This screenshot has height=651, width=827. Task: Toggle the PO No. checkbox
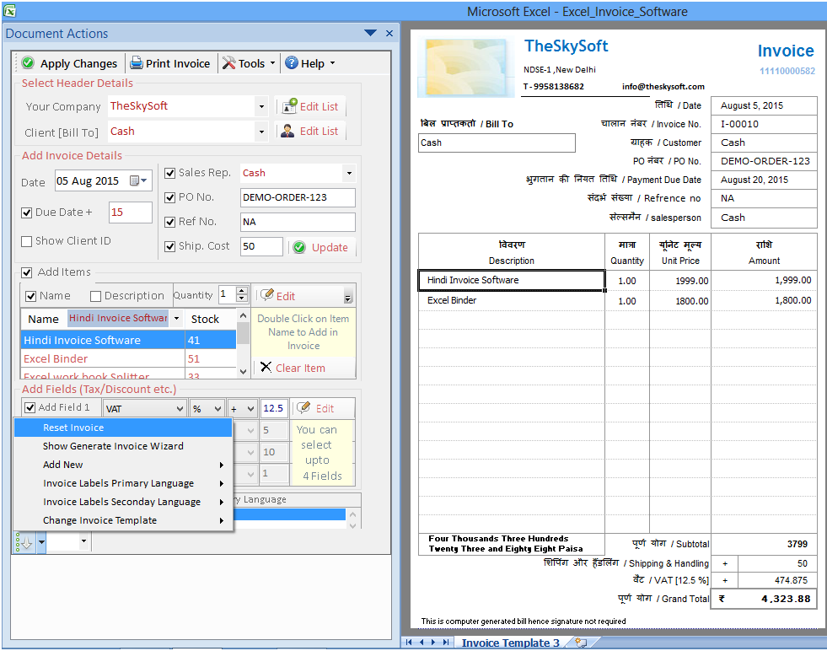click(169, 197)
